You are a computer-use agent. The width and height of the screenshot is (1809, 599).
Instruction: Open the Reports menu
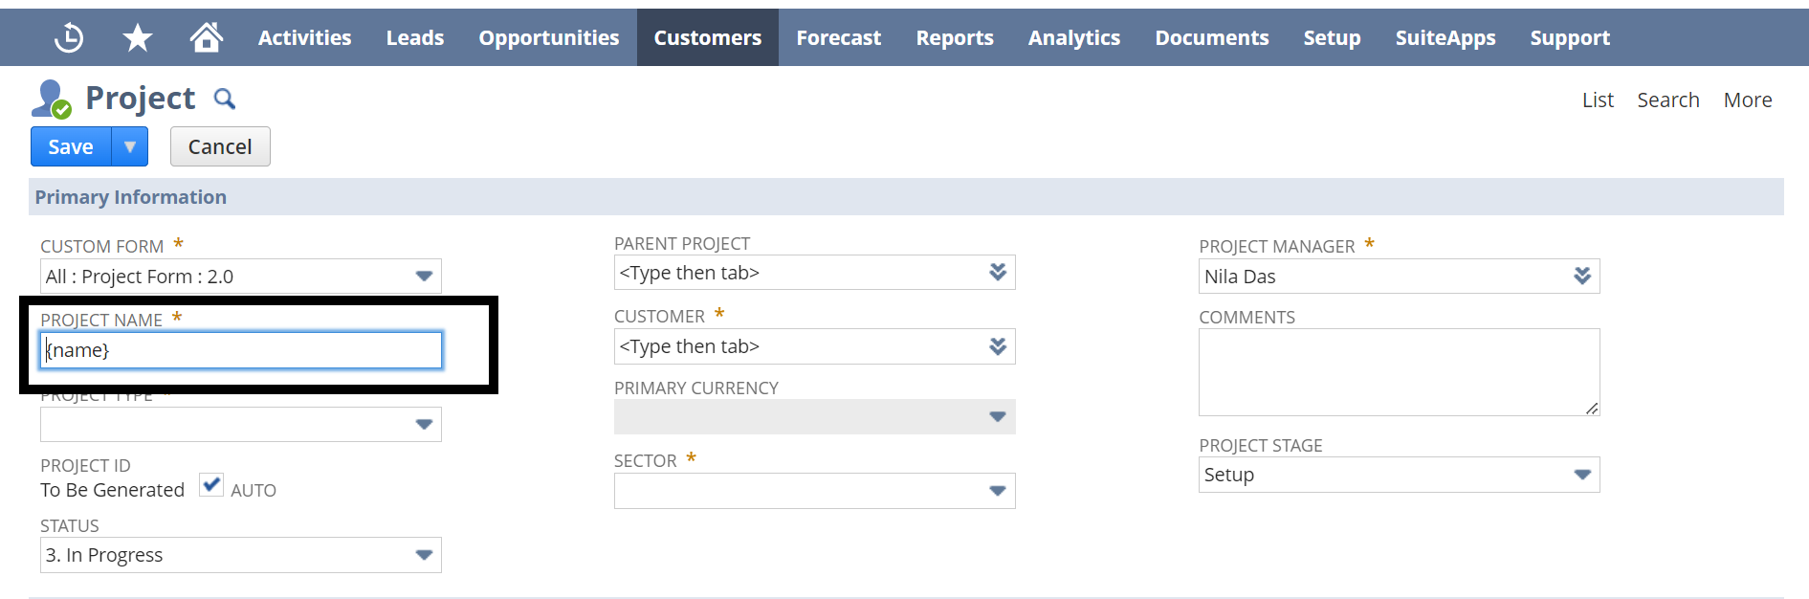pyautogui.click(x=955, y=37)
